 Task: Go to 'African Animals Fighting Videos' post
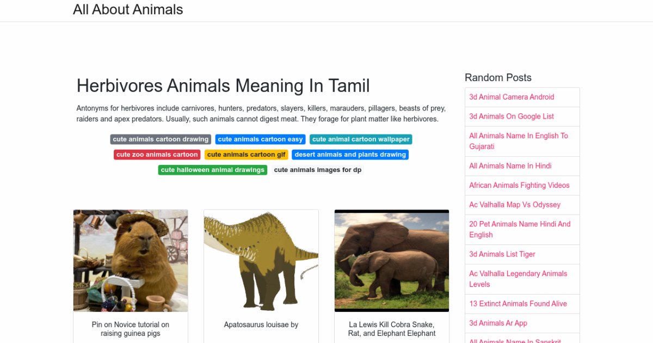pos(519,186)
